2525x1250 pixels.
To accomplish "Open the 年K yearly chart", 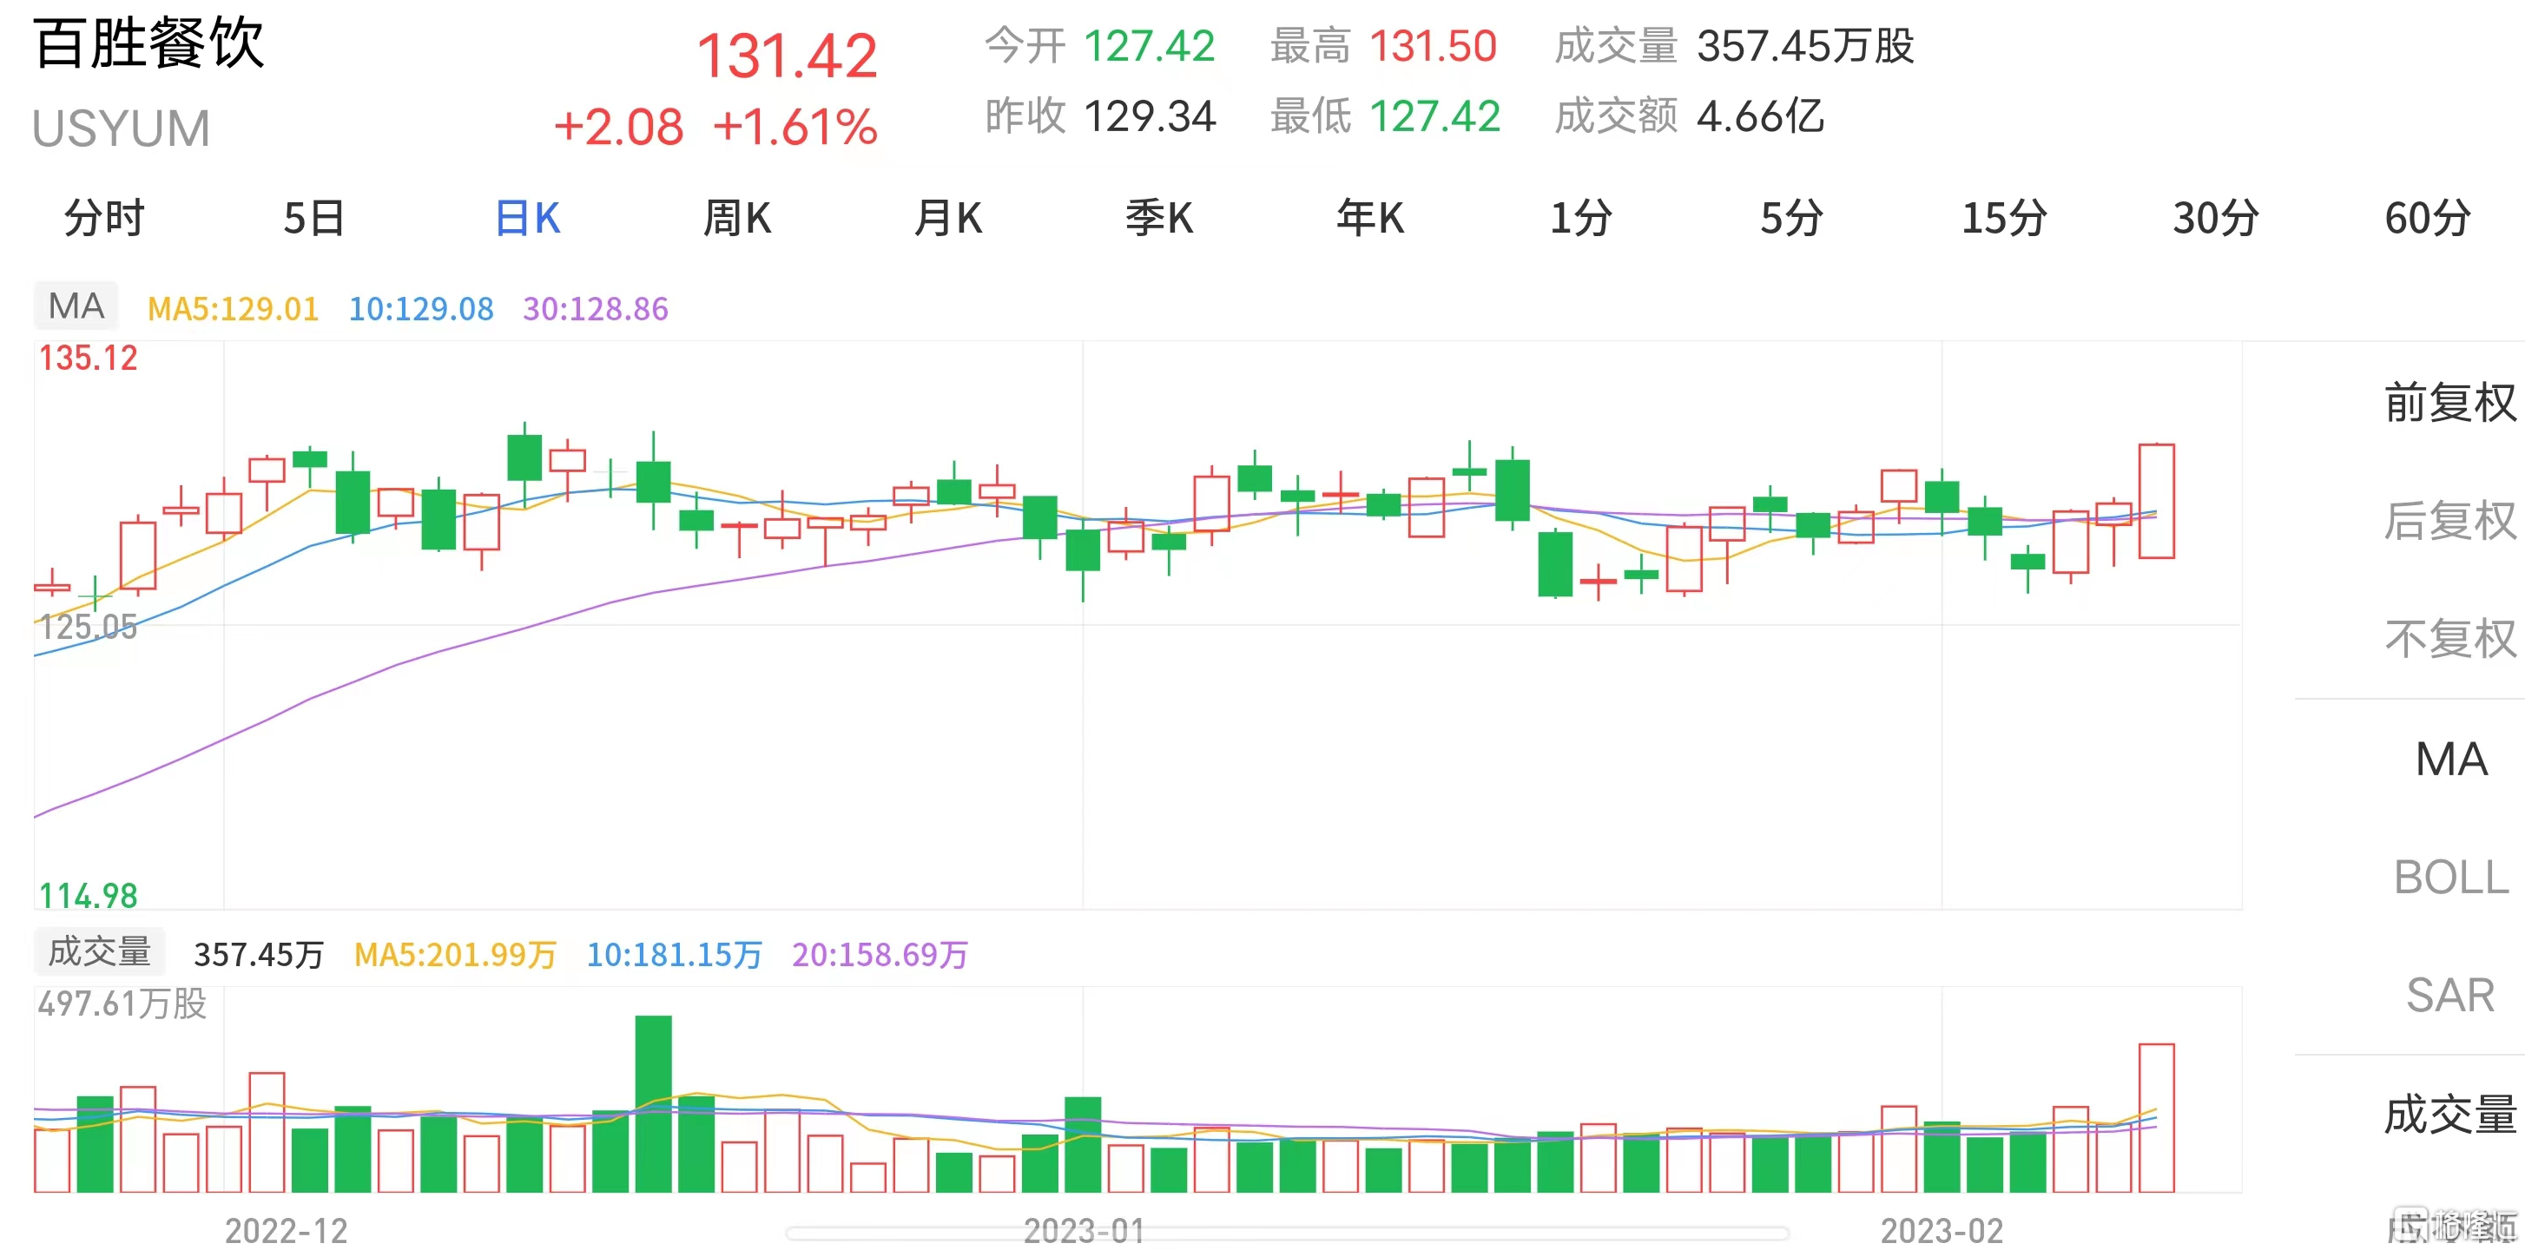I will click(x=1369, y=218).
